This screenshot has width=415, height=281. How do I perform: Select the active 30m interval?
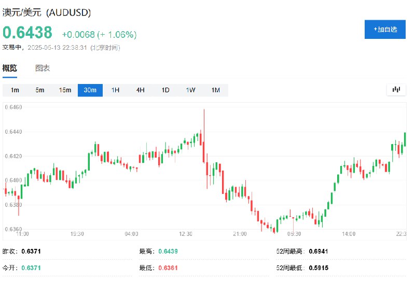pyautogui.click(x=90, y=90)
